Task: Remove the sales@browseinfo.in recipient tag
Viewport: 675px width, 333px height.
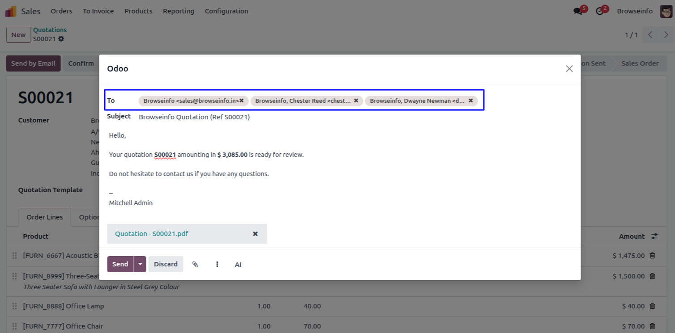Action: coord(241,101)
